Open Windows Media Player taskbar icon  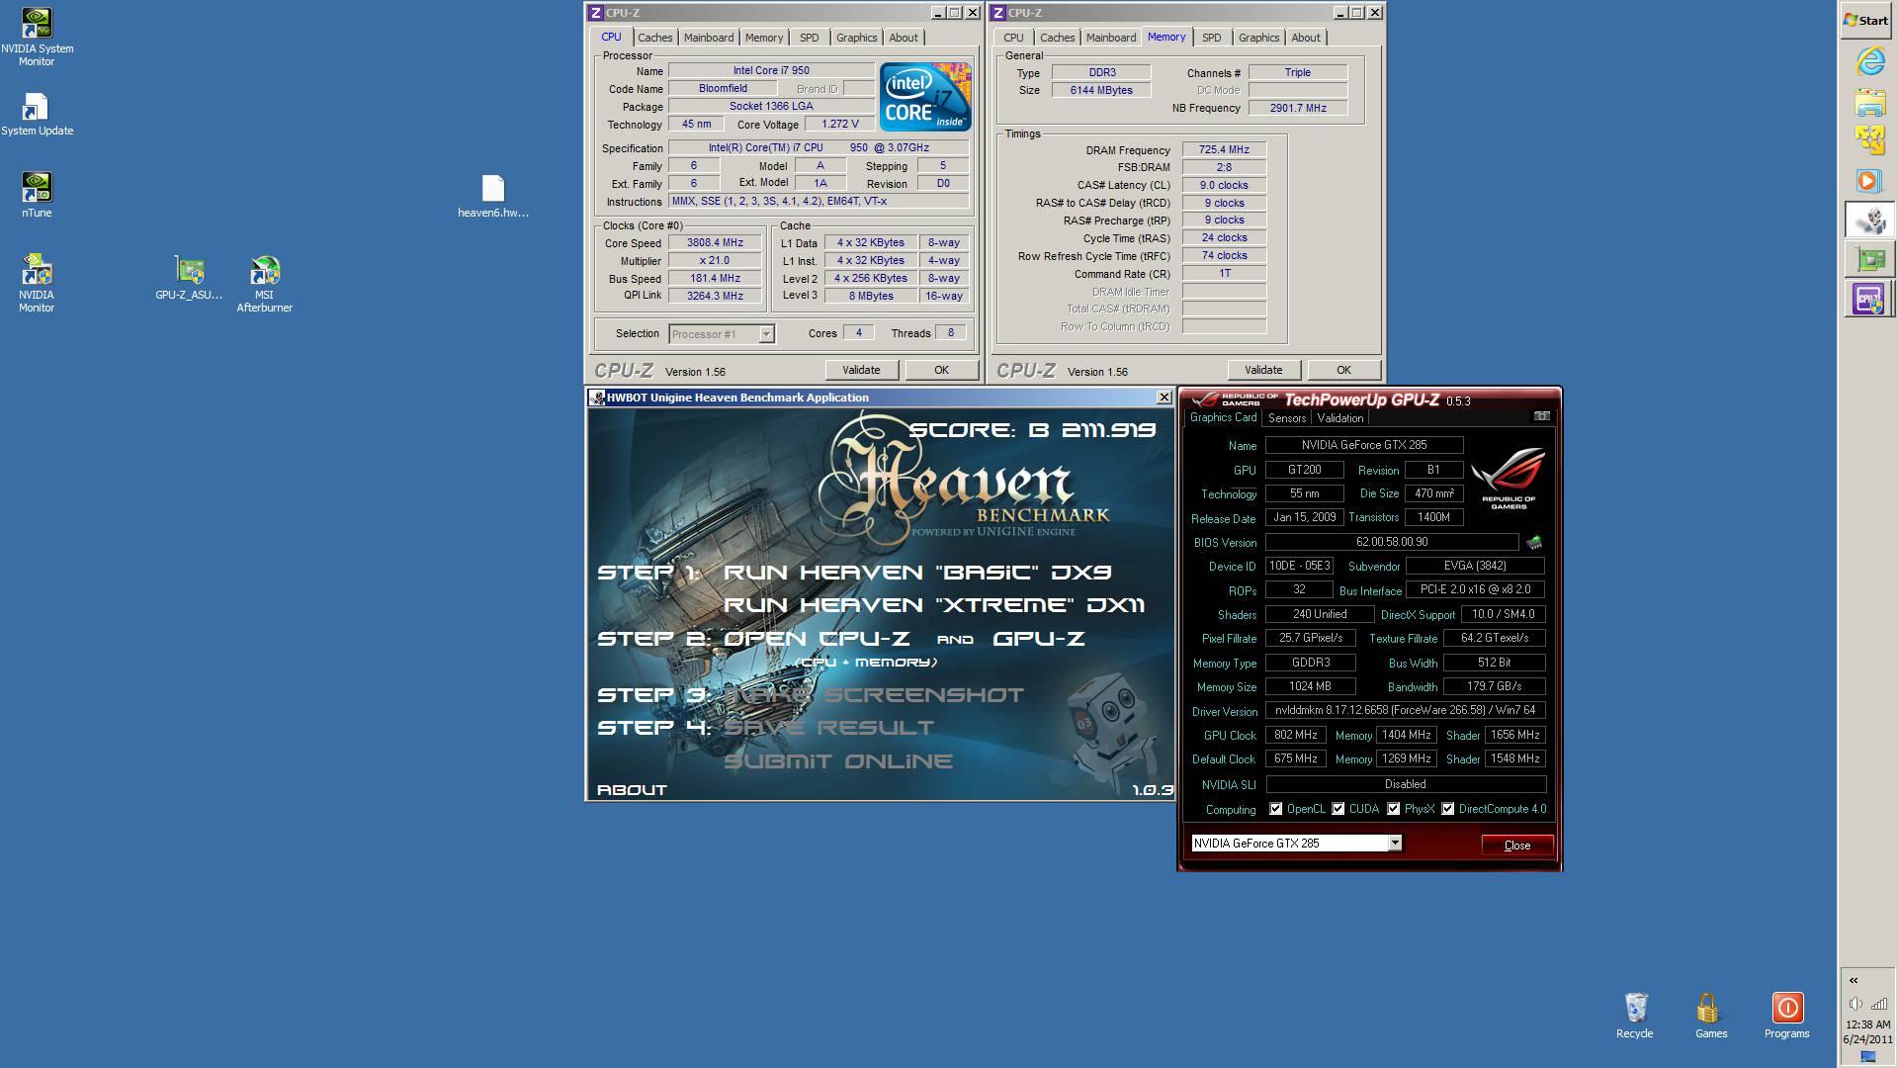pyautogui.click(x=1868, y=181)
